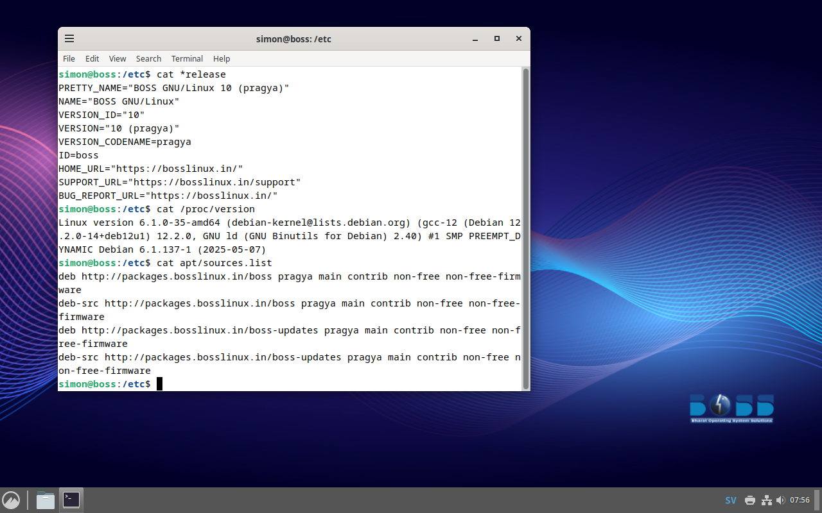Click the ID=boss line

78,155
